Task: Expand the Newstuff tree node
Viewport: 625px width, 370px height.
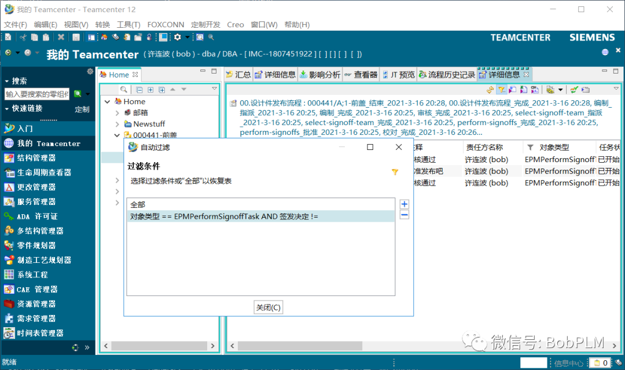Action: [x=117, y=124]
